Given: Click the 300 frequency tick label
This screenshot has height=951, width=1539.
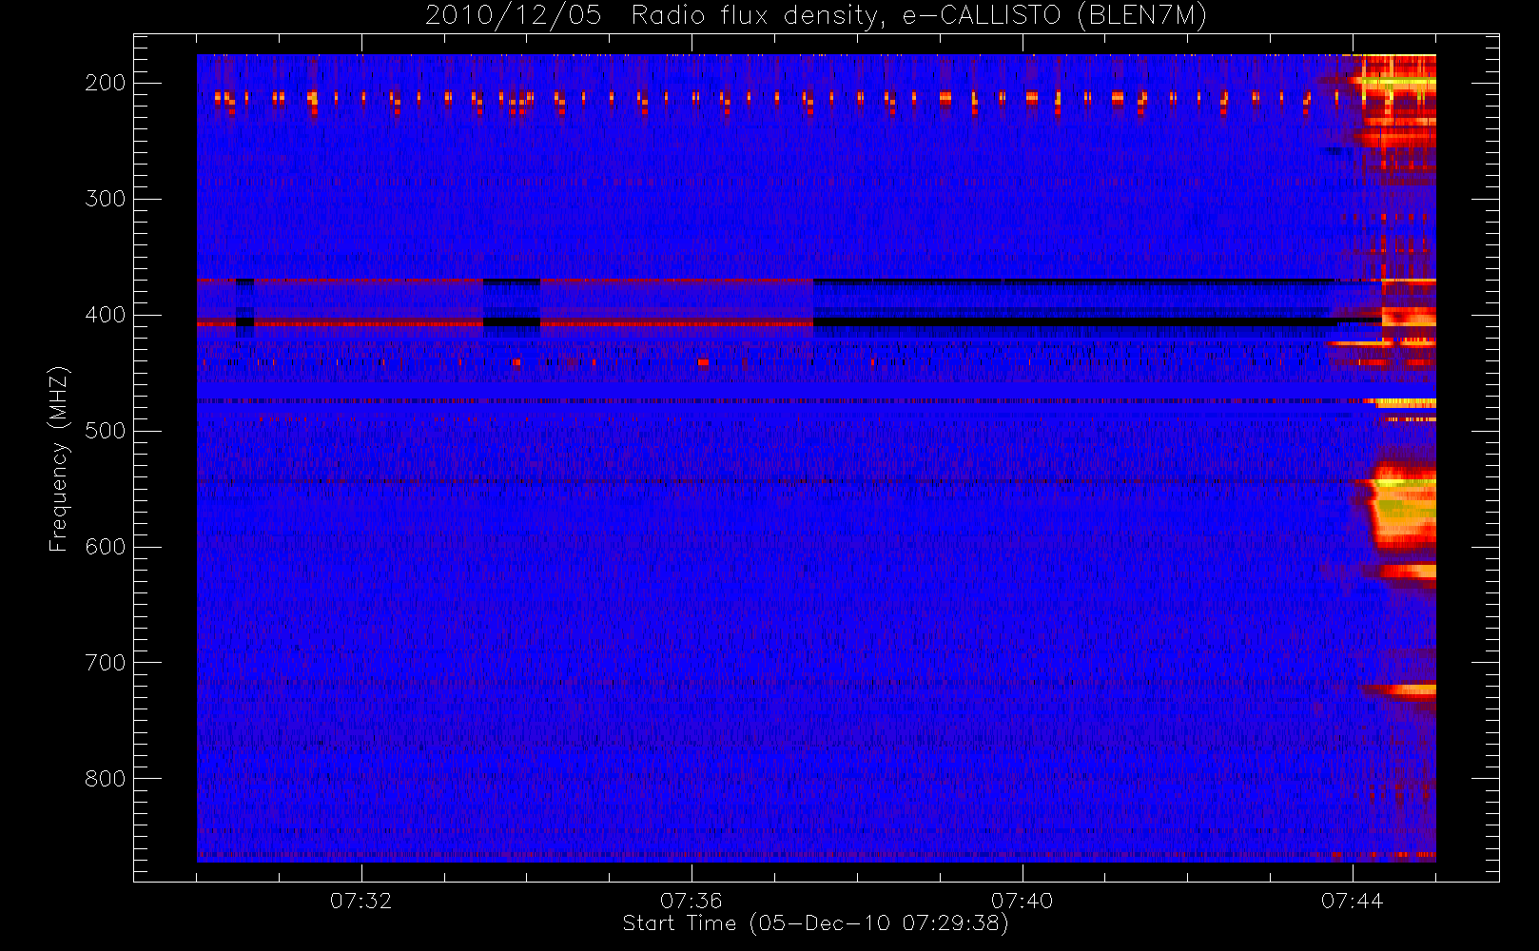Looking at the screenshot, I should pyautogui.click(x=105, y=199).
